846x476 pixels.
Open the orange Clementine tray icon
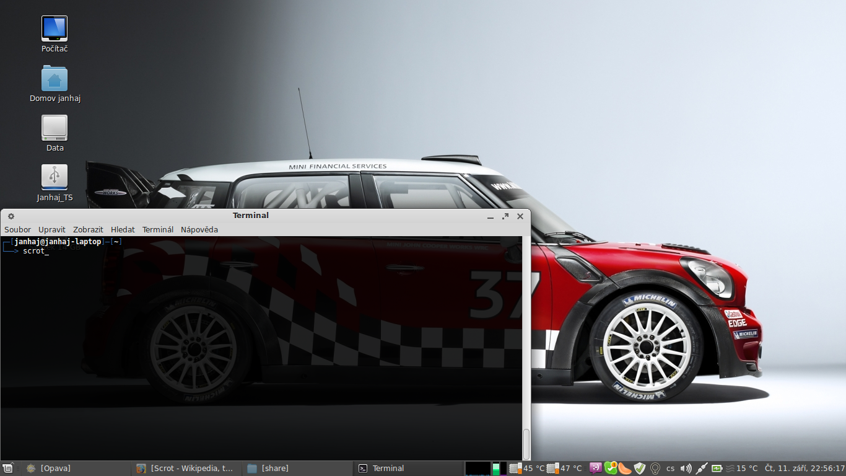coord(624,469)
